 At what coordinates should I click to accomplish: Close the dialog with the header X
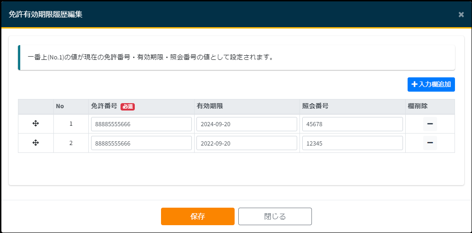pyautogui.click(x=461, y=14)
